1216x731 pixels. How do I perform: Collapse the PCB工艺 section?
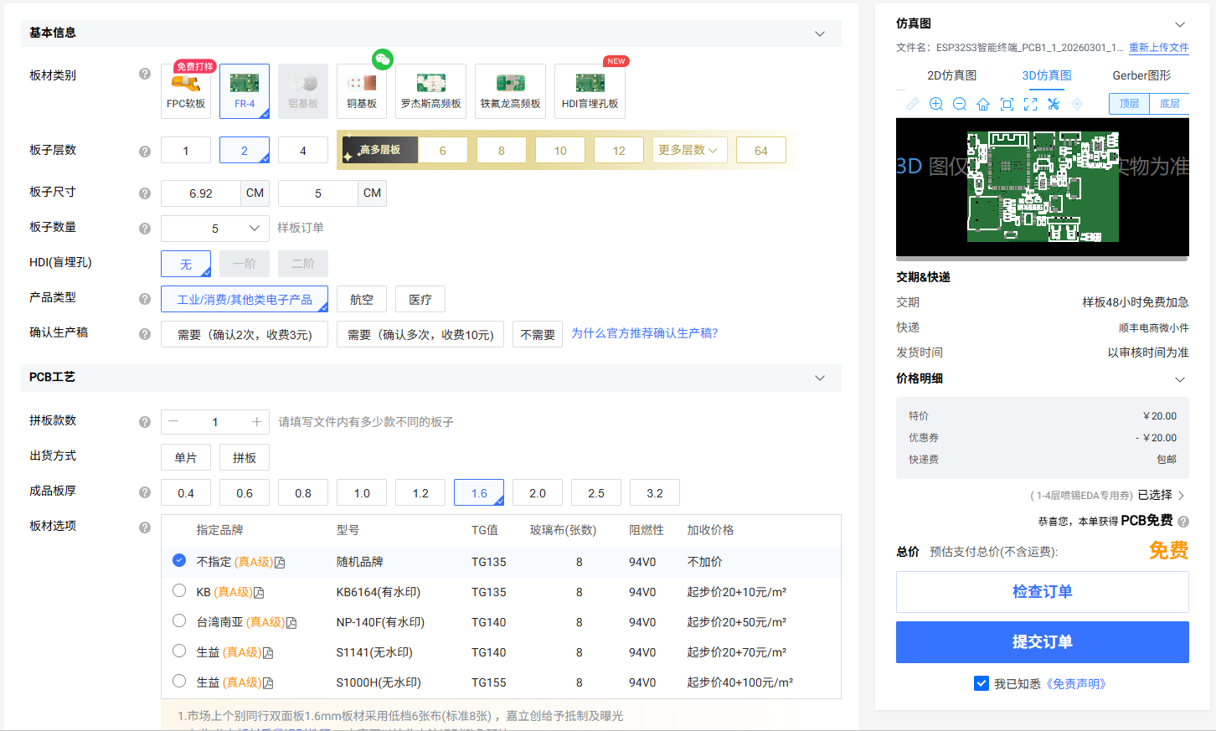[x=820, y=378]
